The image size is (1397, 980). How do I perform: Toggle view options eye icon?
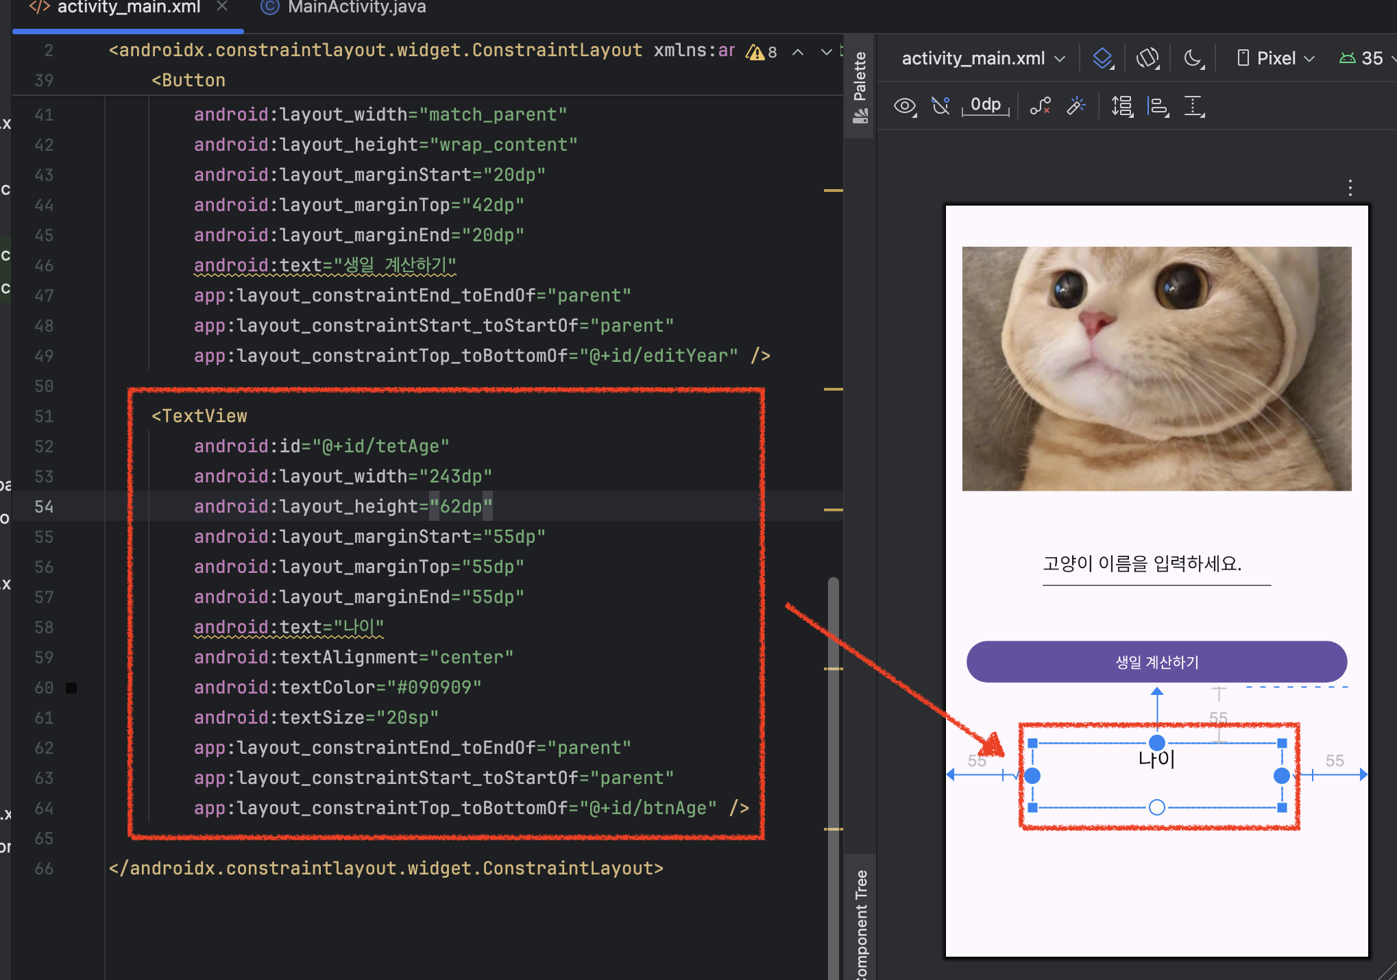(905, 106)
